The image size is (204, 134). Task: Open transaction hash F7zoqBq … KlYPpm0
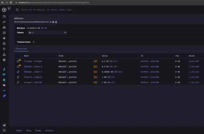click(33, 61)
